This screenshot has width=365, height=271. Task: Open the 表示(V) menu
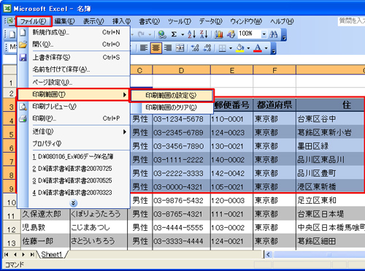[x=93, y=21]
